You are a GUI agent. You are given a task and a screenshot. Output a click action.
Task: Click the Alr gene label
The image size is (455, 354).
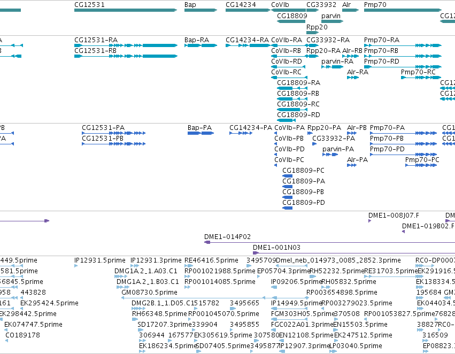coord(346,5)
